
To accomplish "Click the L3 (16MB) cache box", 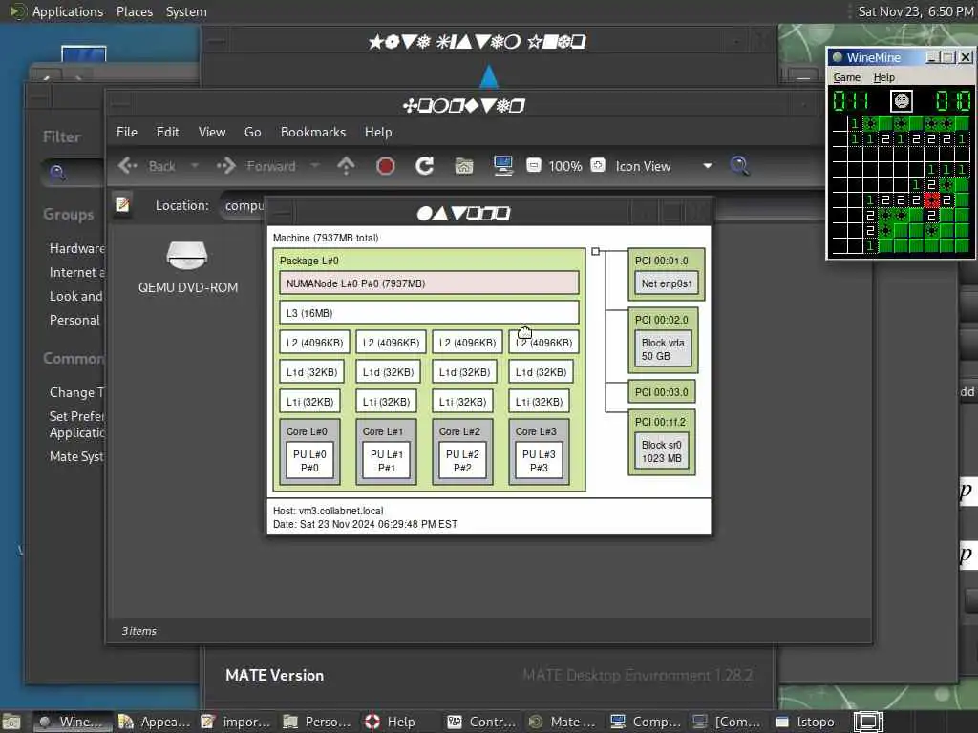I will (429, 313).
